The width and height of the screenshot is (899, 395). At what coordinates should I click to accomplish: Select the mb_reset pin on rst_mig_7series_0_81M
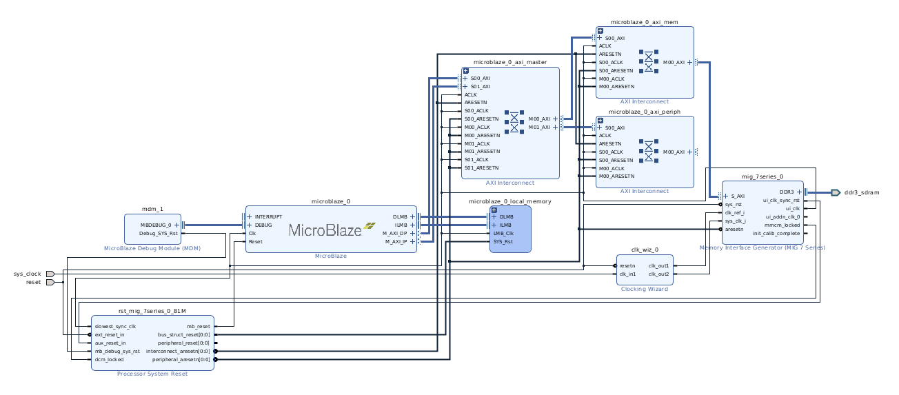click(199, 326)
